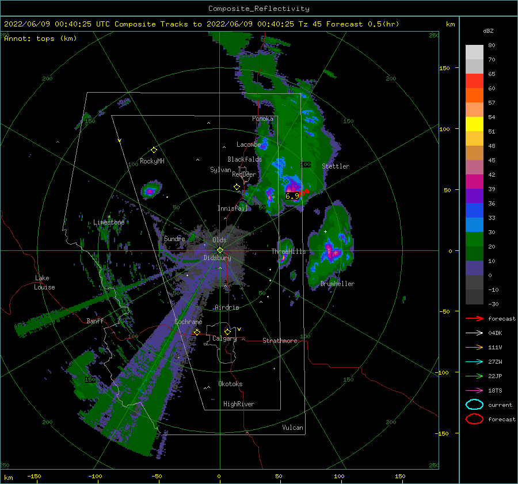Pick the magenta 39-42 dBZ color swatch
The height and width of the screenshot is (484, 518).
[474, 182]
